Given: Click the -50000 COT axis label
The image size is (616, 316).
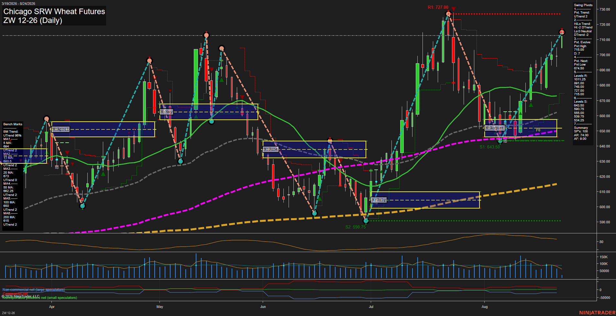Looking at the screenshot, I should click(605, 298).
